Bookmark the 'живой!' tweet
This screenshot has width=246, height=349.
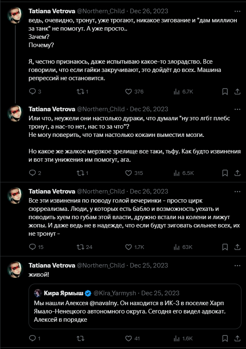pos(225,338)
